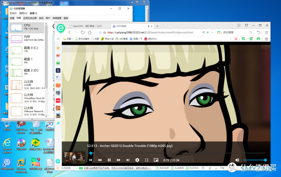Select CPU in Task Manager performance list
This screenshot has height=177, width=281.
pos(26,28)
